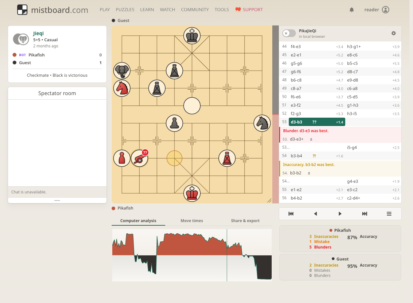Step back one move
The height and width of the screenshot is (303, 413).
[316, 214]
